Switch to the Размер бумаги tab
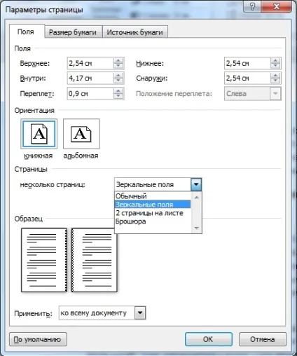Viewport: 297px width, 356px height. point(73,32)
